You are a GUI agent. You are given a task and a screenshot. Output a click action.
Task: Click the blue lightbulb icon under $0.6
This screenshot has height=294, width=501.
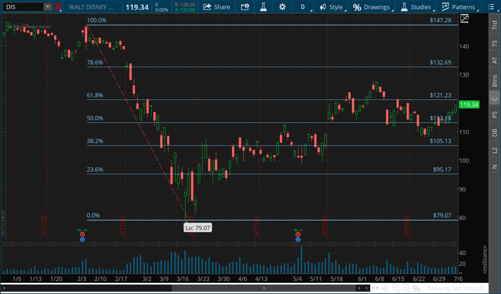click(298, 239)
